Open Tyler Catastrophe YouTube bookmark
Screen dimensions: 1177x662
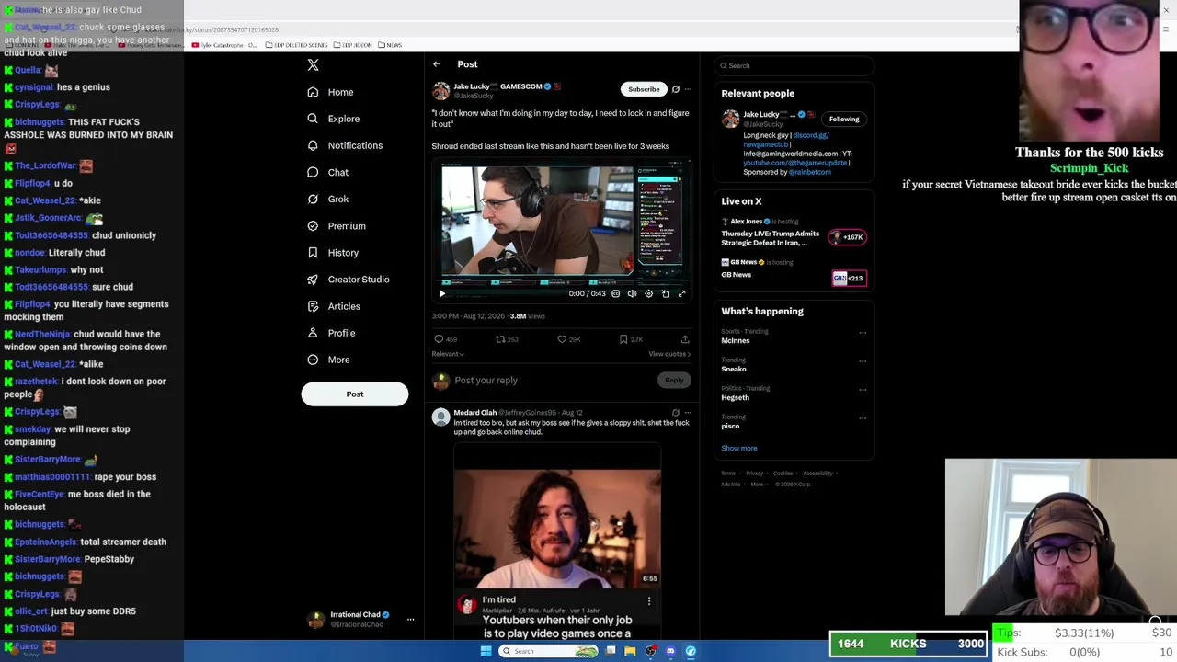pyautogui.click(x=224, y=45)
